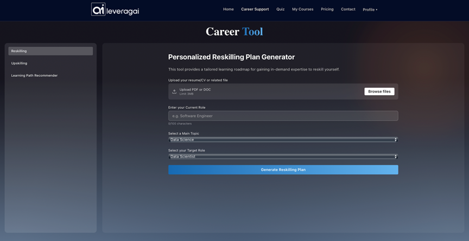Select the Reskilling sidebar tab
Screen dimensions: 469x241
(x=50, y=51)
